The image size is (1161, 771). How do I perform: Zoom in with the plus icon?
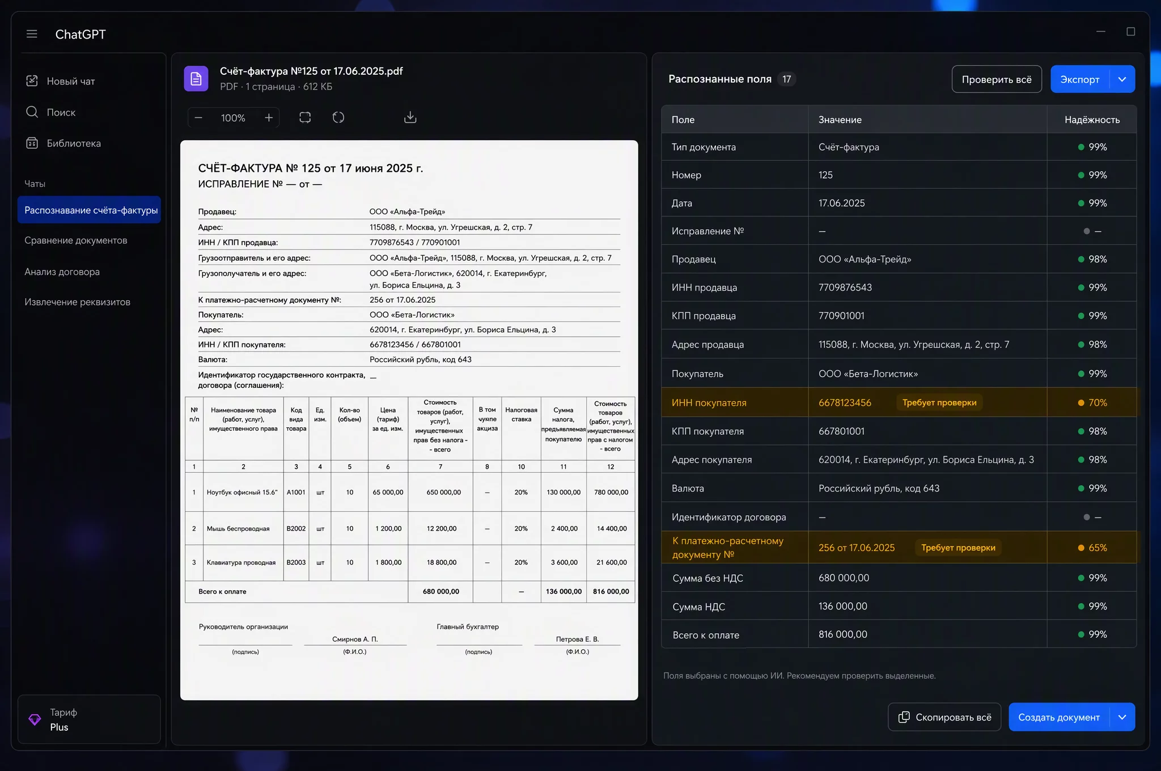269,118
